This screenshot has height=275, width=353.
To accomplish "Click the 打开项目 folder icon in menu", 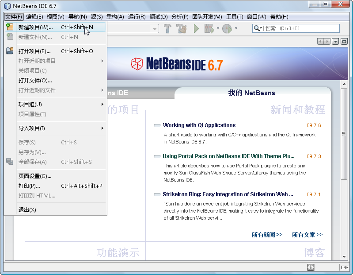I will [x=10, y=51].
